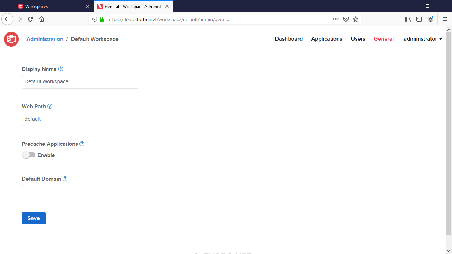Click the Turbo.net logo icon
The height and width of the screenshot is (254, 452).
click(x=11, y=39)
